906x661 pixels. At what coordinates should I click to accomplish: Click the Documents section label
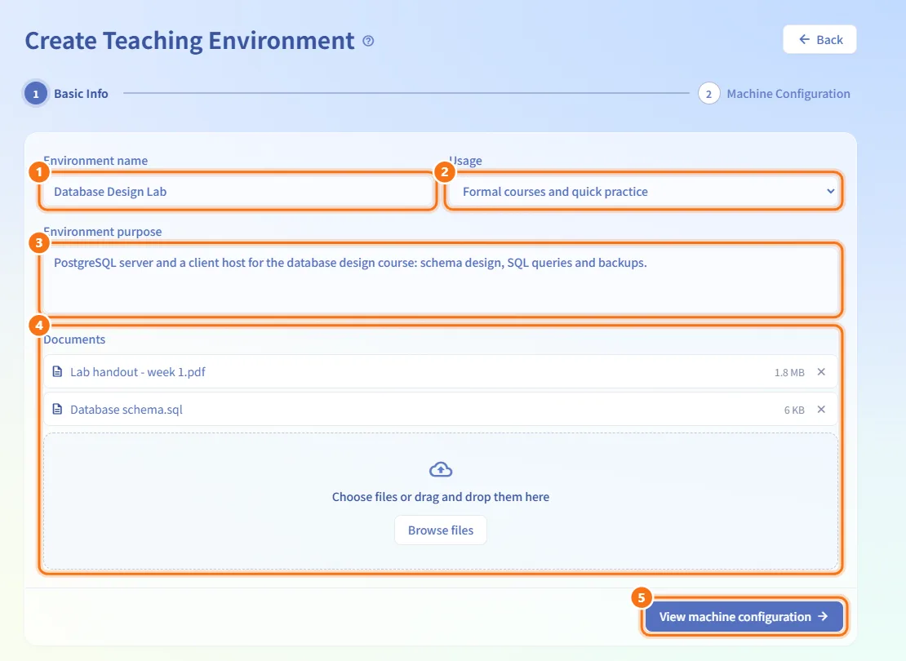74,339
